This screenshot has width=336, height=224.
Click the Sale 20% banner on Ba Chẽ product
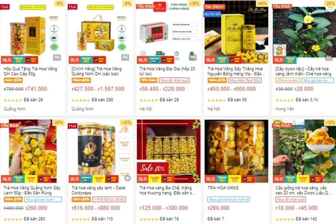[x=153, y=168]
